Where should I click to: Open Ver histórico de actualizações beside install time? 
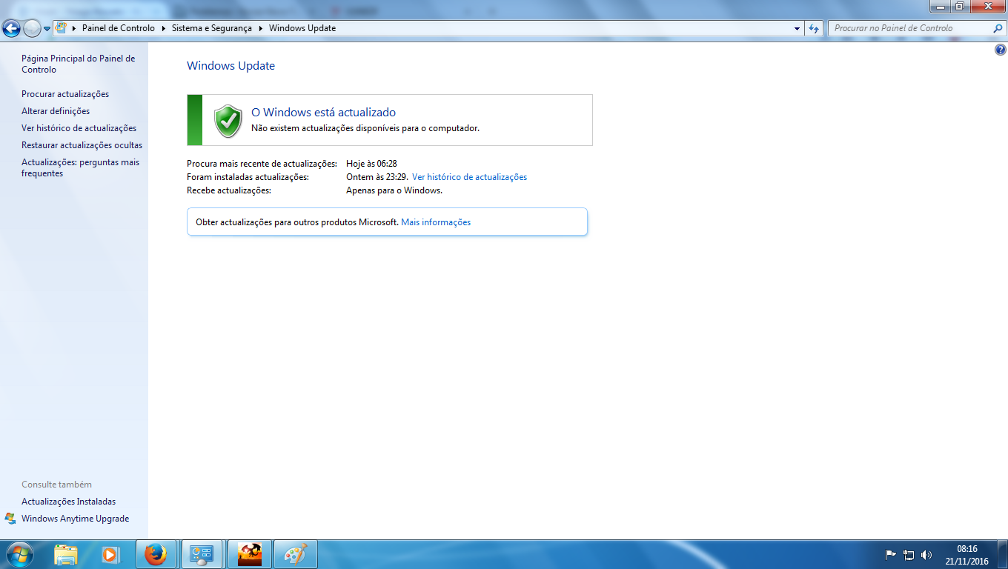[x=469, y=177]
